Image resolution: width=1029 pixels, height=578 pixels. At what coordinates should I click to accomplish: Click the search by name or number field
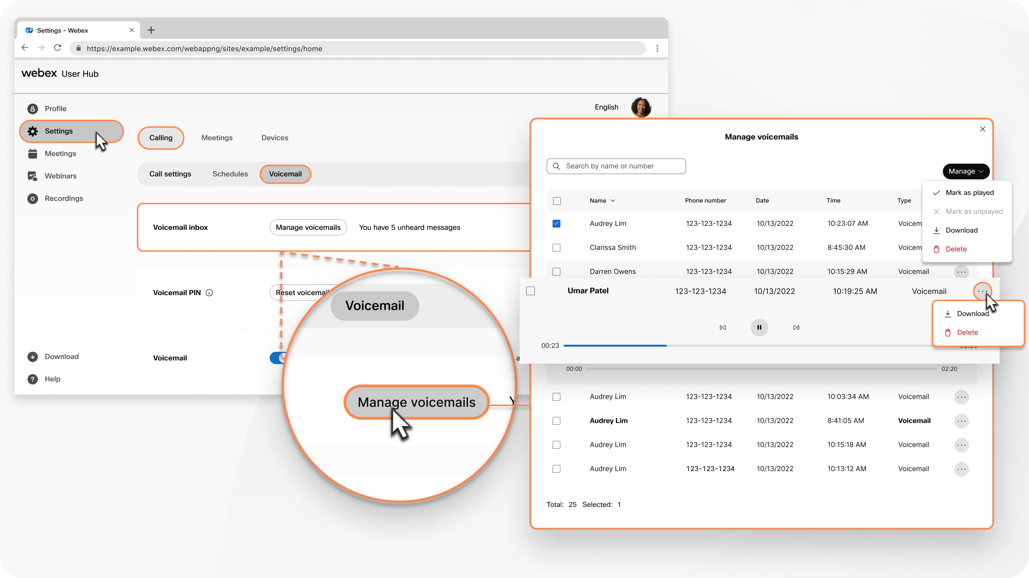pos(616,166)
